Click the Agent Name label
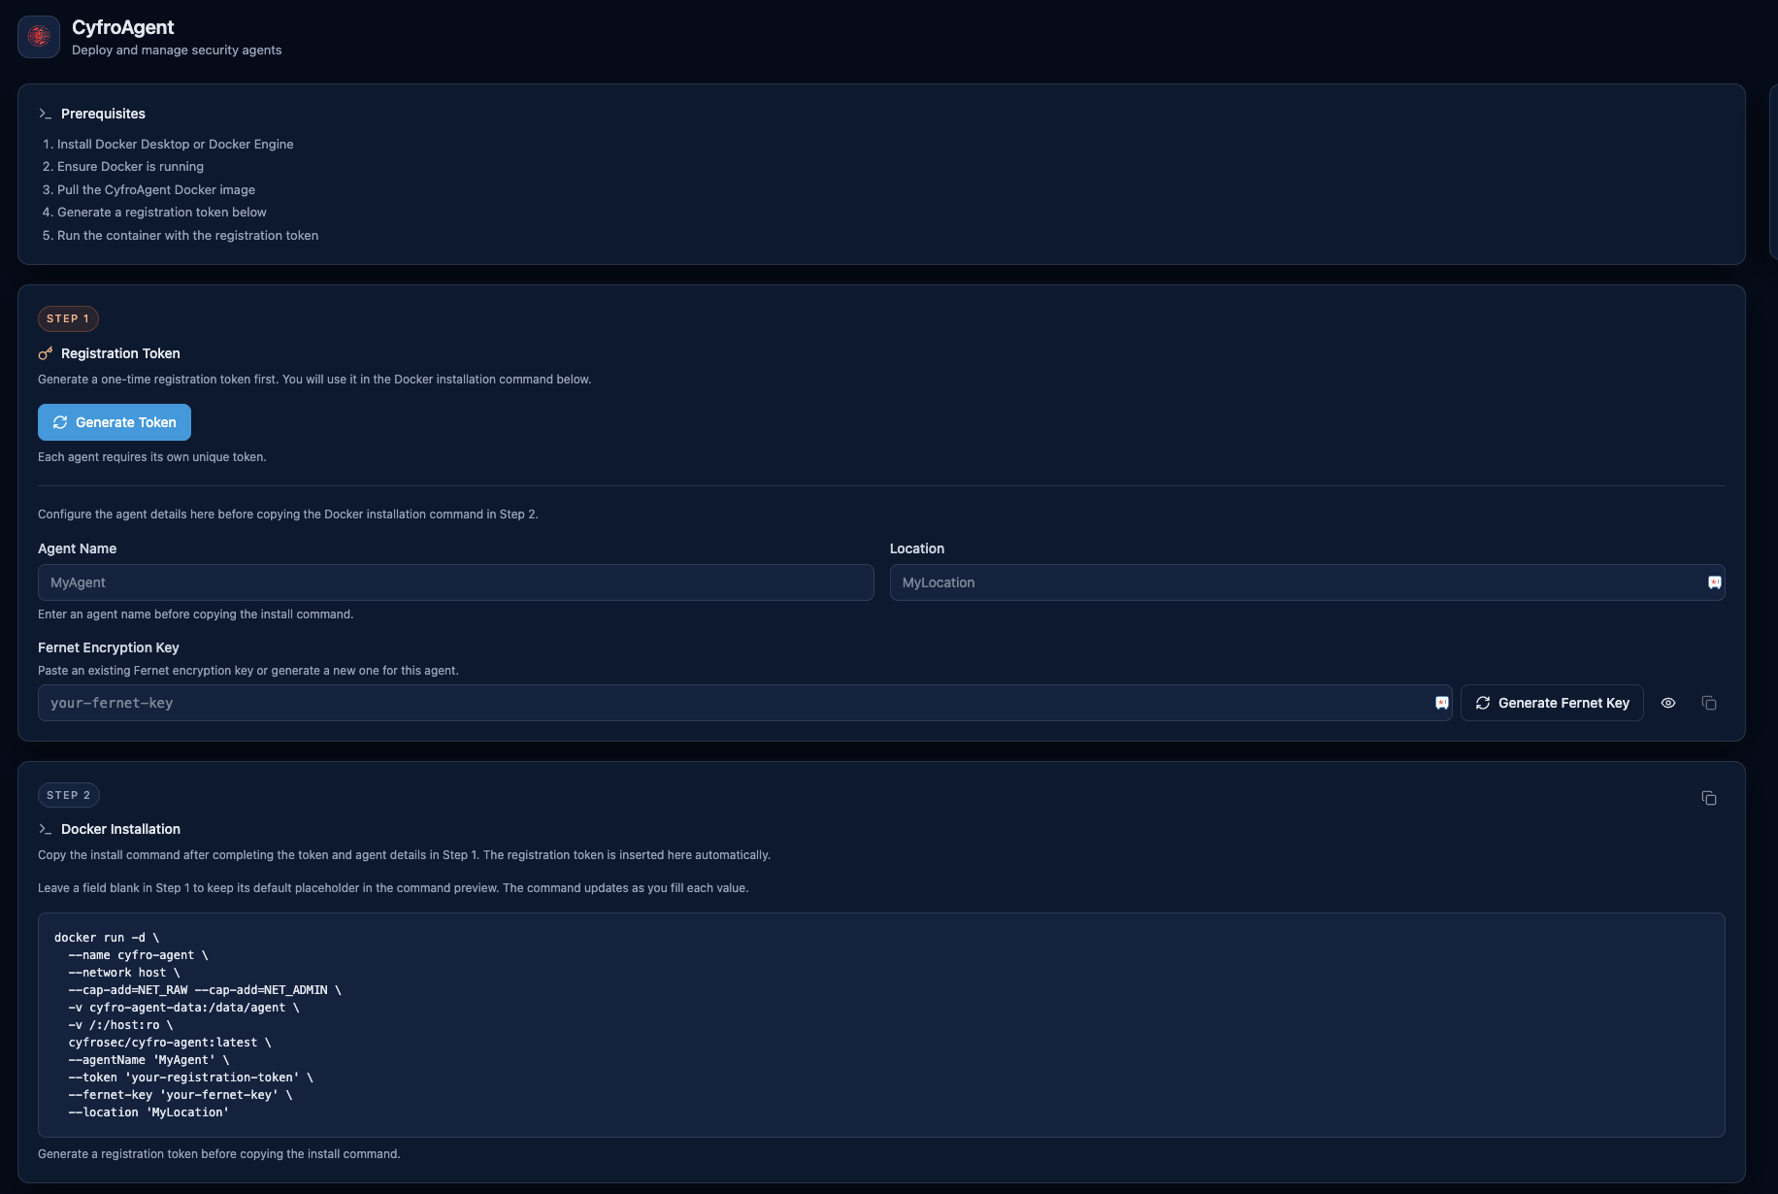The image size is (1778, 1194). 78,548
